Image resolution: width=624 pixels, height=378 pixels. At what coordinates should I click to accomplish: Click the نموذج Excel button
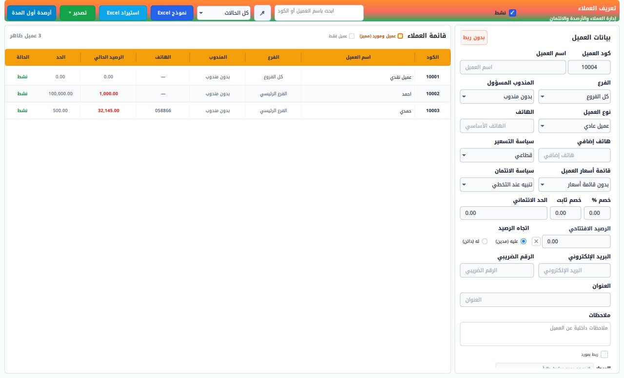click(x=172, y=13)
